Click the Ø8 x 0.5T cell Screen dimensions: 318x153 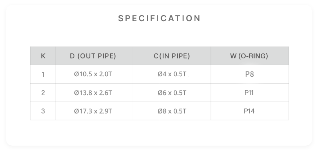click(172, 111)
